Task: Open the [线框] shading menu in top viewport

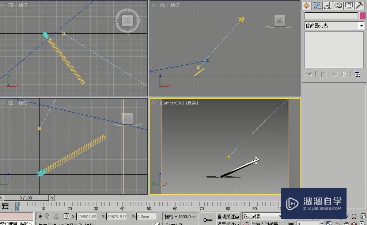Action: click(x=23, y=5)
